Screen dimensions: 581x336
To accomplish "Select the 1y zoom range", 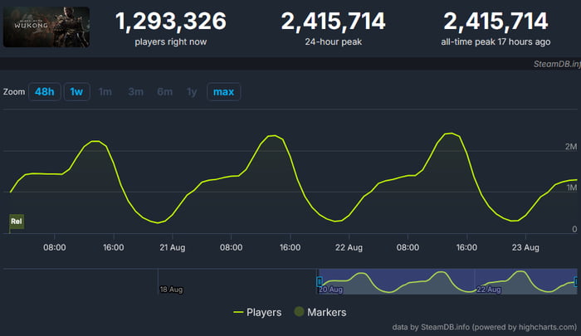I will [192, 92].
